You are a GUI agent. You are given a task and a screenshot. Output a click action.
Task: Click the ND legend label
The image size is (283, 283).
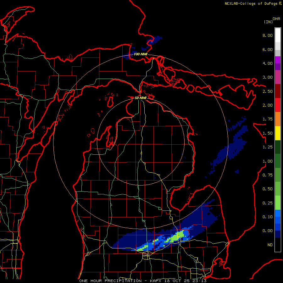coord(270,245)
